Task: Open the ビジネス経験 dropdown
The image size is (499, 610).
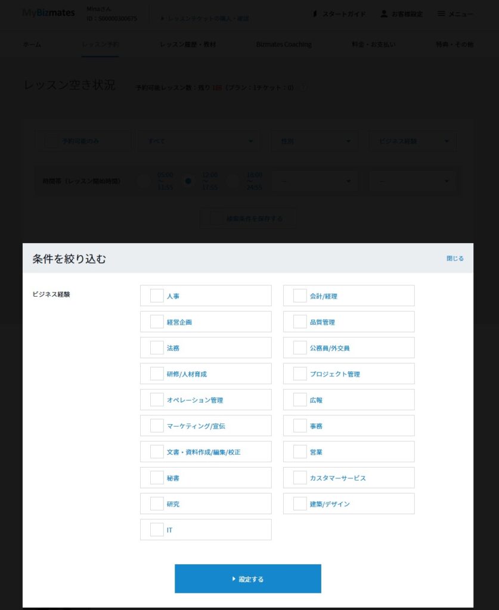Action: click(413, 141)
